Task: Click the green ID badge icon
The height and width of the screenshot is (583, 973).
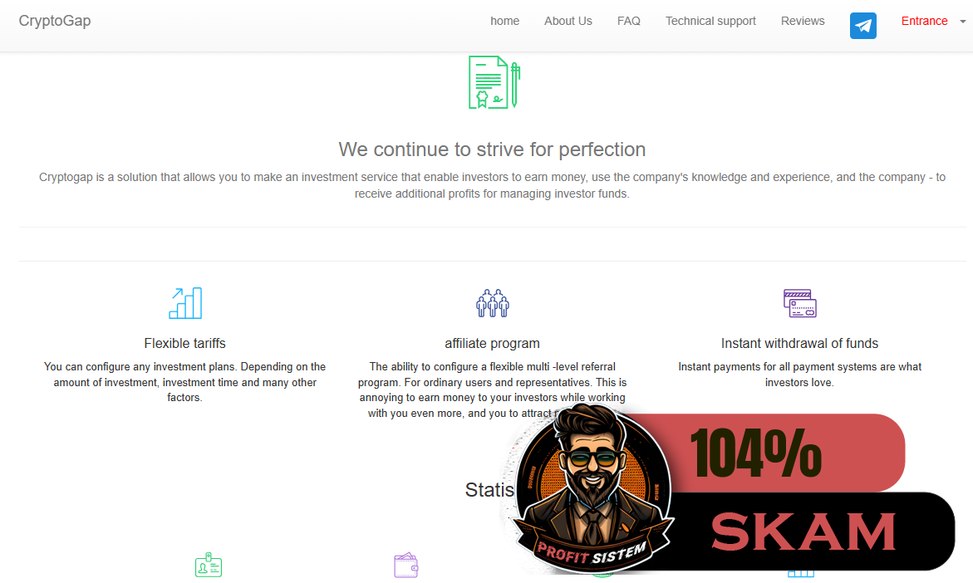Action: click(x=209, y=566)
